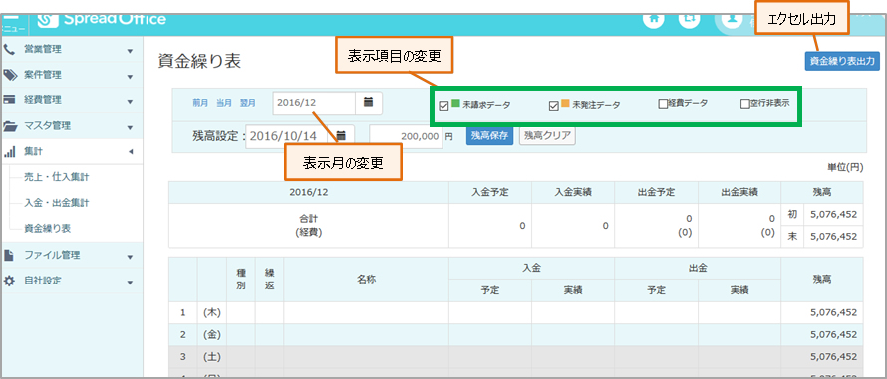Go to 前月 link
Viewport: 887px width, 379px height.
click(200, 103)
